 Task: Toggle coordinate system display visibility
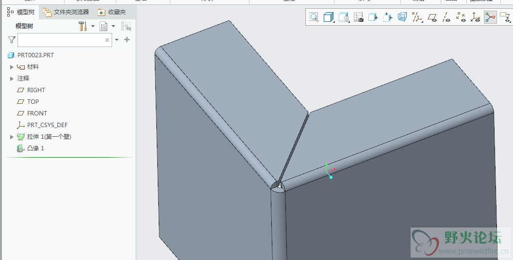click(475, 17)
